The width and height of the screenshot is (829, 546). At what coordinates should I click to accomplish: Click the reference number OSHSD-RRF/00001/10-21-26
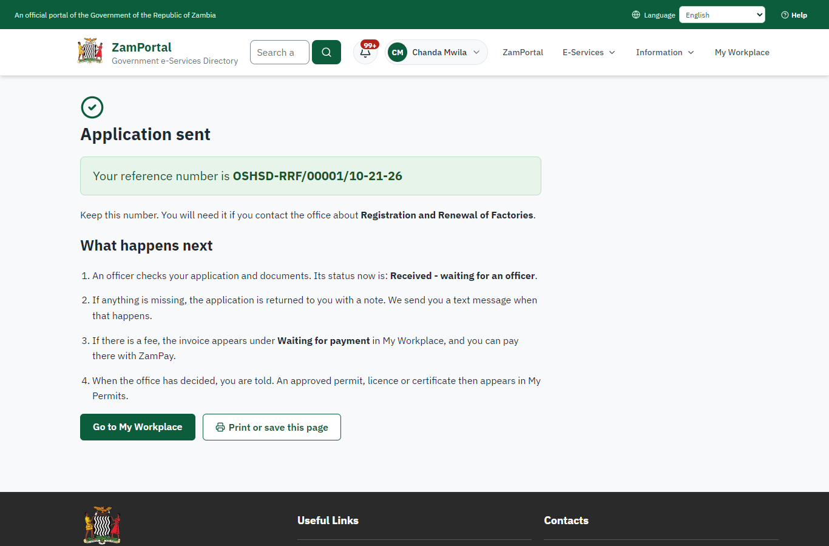[x=317, y=176]
